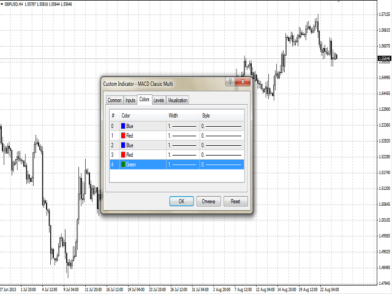Open the style selector for row 1
The width and height of the screenshot is (392, 294).
click(x=222, y=136)
